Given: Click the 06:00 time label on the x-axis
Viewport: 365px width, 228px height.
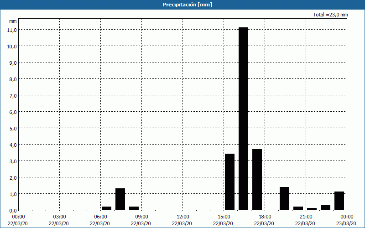Looking at the screenshot, I should tap(100, 217).
